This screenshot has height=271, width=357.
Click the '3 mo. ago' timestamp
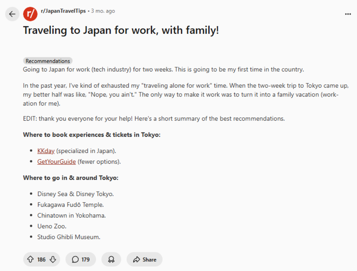pos(103,11)
